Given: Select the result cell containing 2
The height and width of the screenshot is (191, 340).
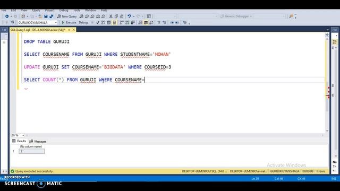Looking at the screenshot, I should click(32, 151).
